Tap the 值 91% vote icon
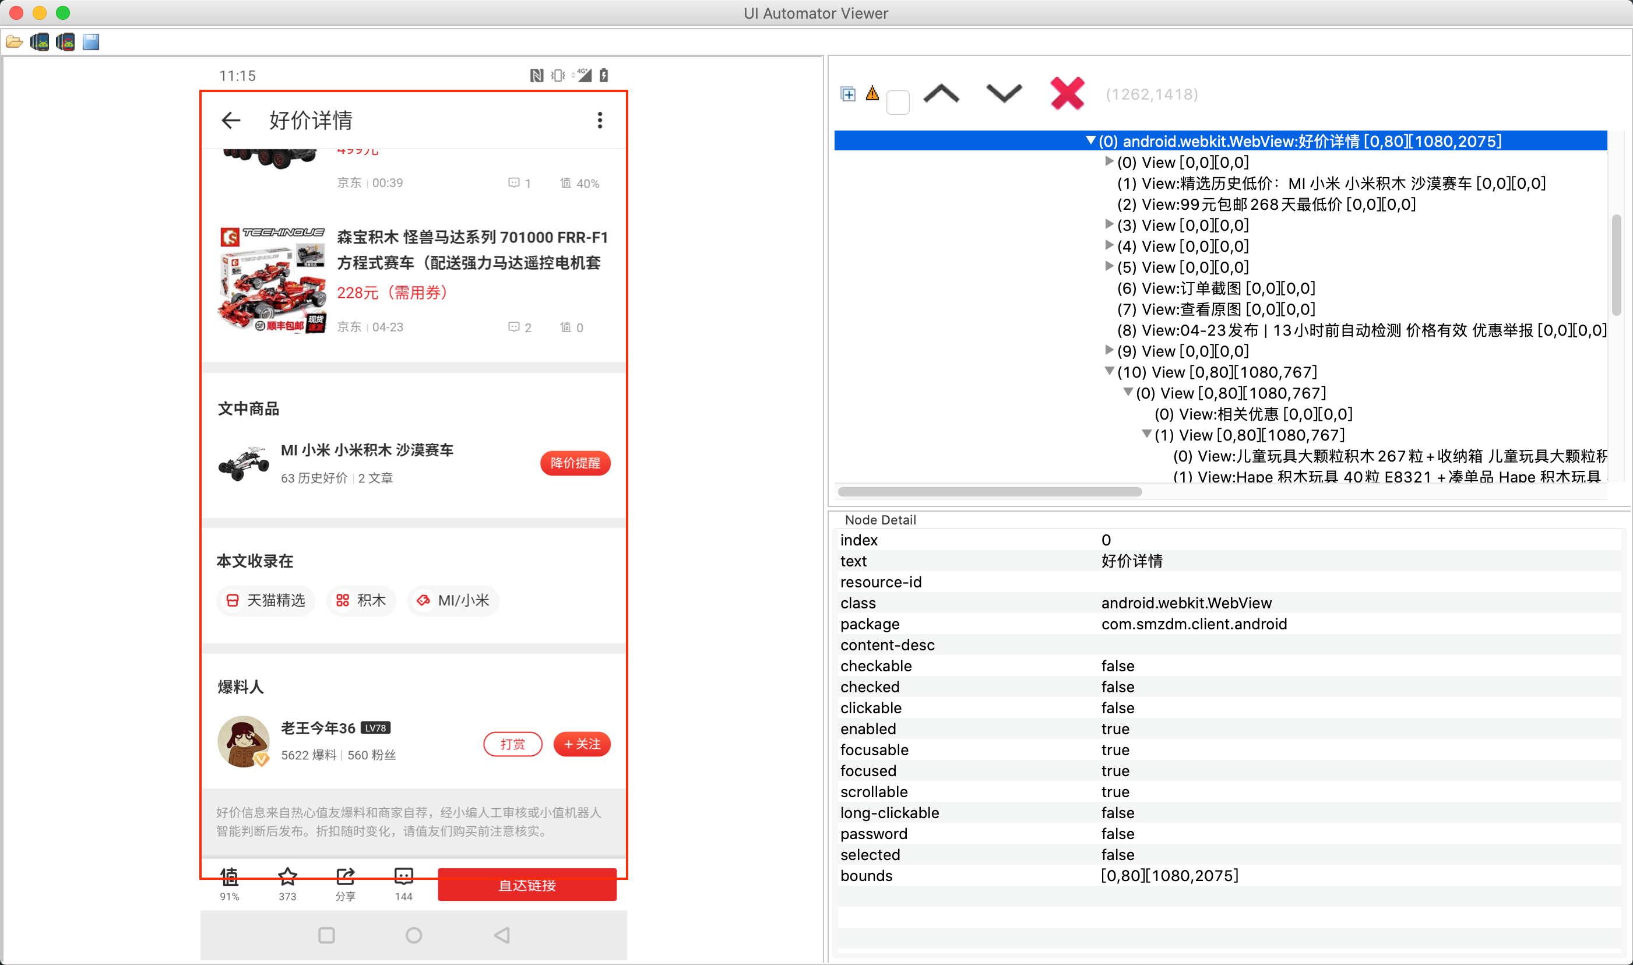This screenshot has width=1633, height=965. point(229,885)
